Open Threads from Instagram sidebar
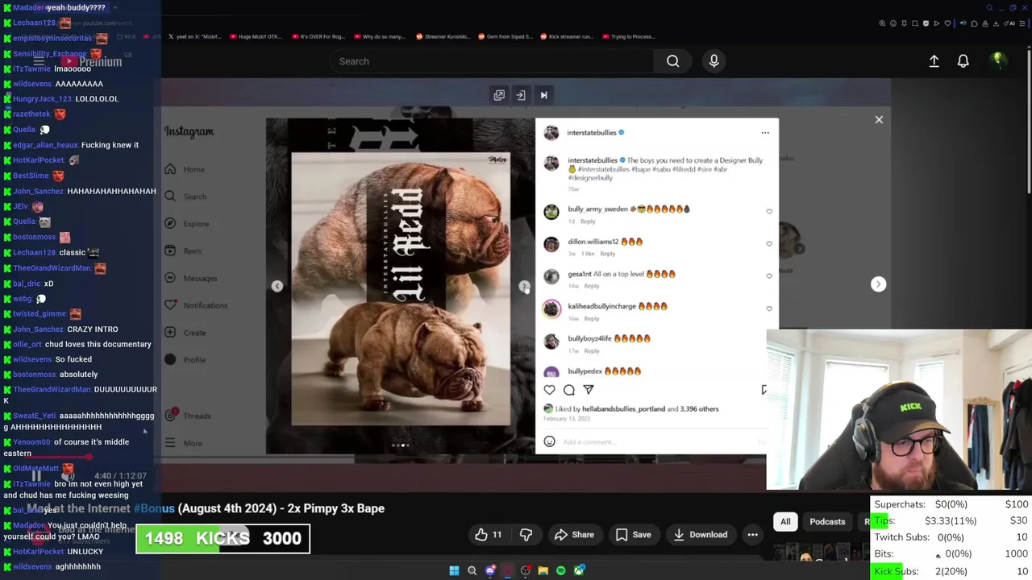This screenshot has height=580, width=1032. (x=188, y=416)
